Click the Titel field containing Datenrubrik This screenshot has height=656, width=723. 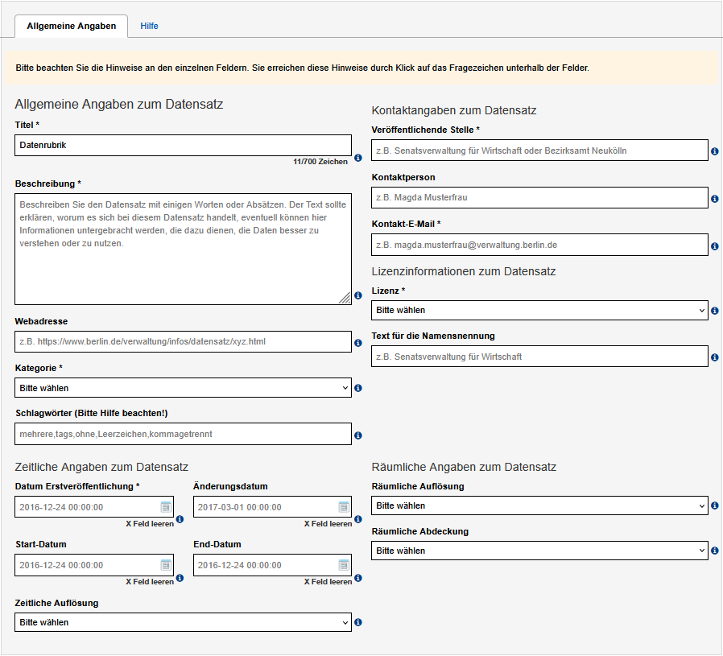pos(183,145)
